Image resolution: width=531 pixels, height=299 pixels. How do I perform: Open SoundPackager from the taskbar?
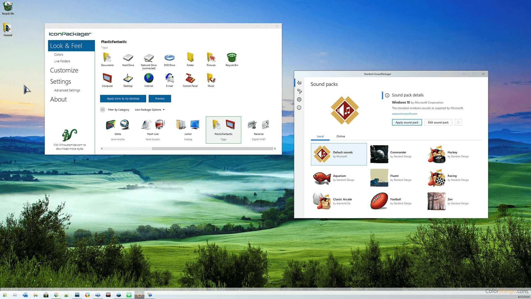139,295
